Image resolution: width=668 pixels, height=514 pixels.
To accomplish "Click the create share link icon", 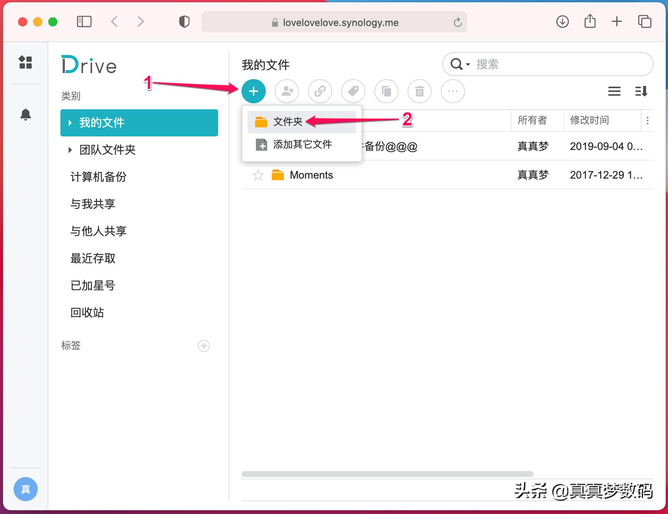I will [x=320, y=91].
